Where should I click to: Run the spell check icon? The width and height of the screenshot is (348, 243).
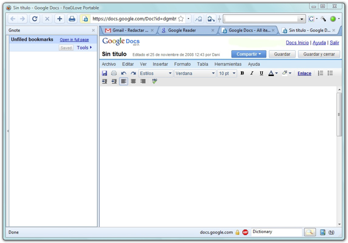click(154, 81)
